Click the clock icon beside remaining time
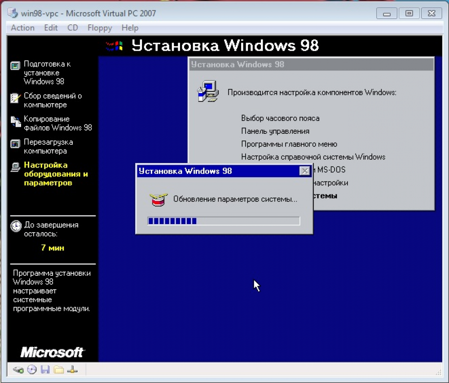 coord(16,226)
